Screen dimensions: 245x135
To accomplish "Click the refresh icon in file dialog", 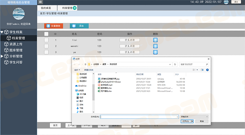I will (175, 64).
